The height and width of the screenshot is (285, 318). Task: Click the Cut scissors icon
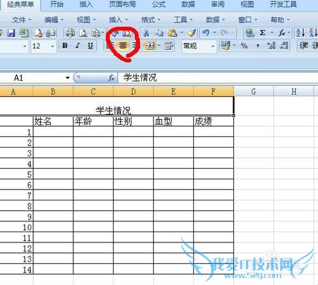pos(146,33)
